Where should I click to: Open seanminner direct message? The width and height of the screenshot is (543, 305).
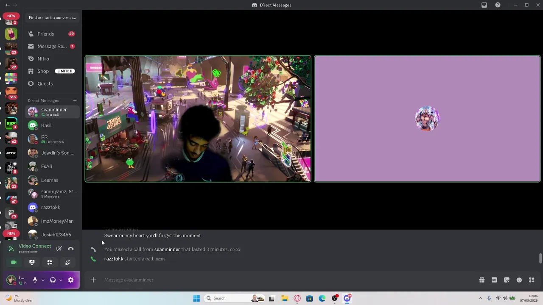point(52,112)
